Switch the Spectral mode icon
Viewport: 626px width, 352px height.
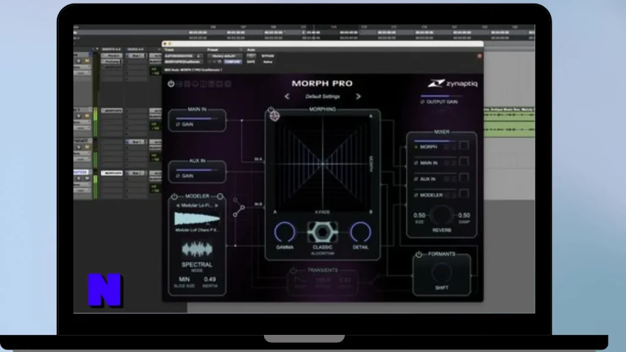click(197, 249)
